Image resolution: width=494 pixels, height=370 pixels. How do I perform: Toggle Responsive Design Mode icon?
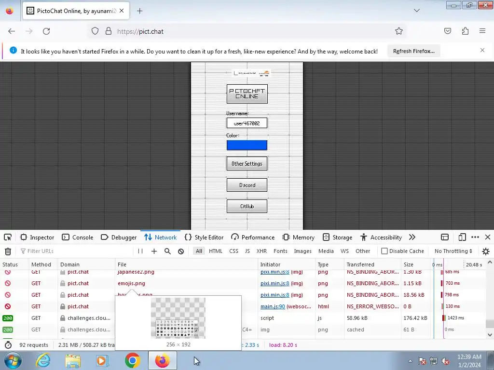tap(462, 237)
